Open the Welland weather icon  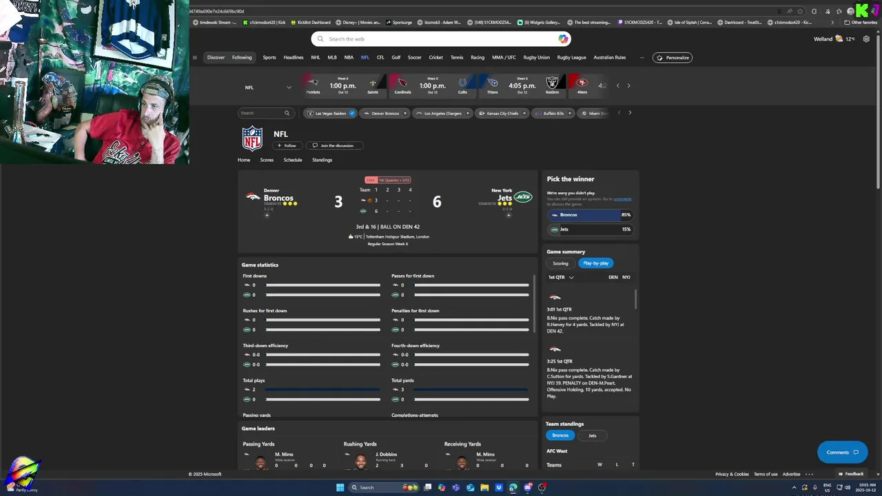[x=839, y=39]
